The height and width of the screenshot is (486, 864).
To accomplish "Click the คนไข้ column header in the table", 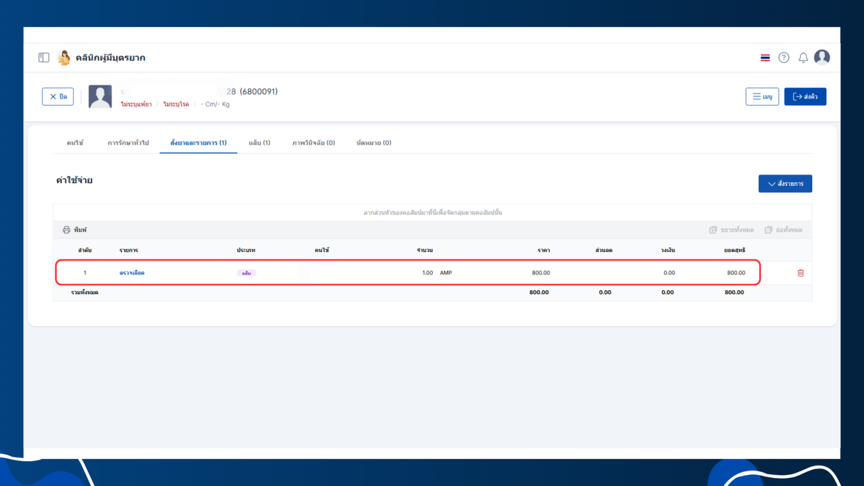I will (x=322, y=250).
